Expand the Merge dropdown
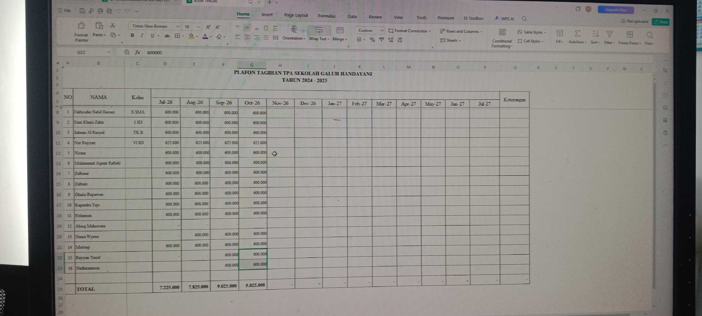This screenshot has height=316, width=702. 346,39
